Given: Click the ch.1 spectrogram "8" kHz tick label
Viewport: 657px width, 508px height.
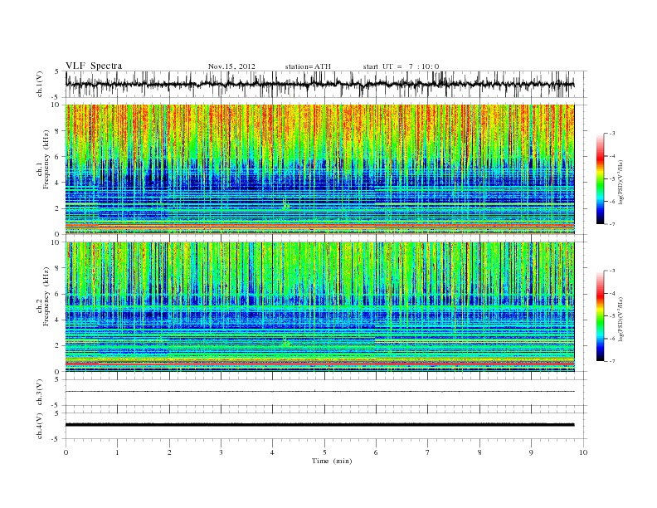Looking at the screenshot, I should click(58, 131).
